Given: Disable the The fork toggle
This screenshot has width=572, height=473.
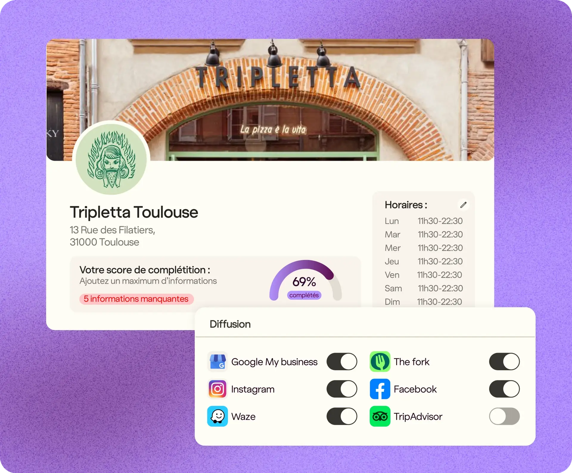Looking at the screenshot, I should [x=504, y=362].
